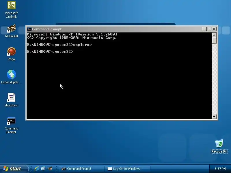
Task: Launch Outlook Express from Quick Launch
Action: click(x=43, y=169)
